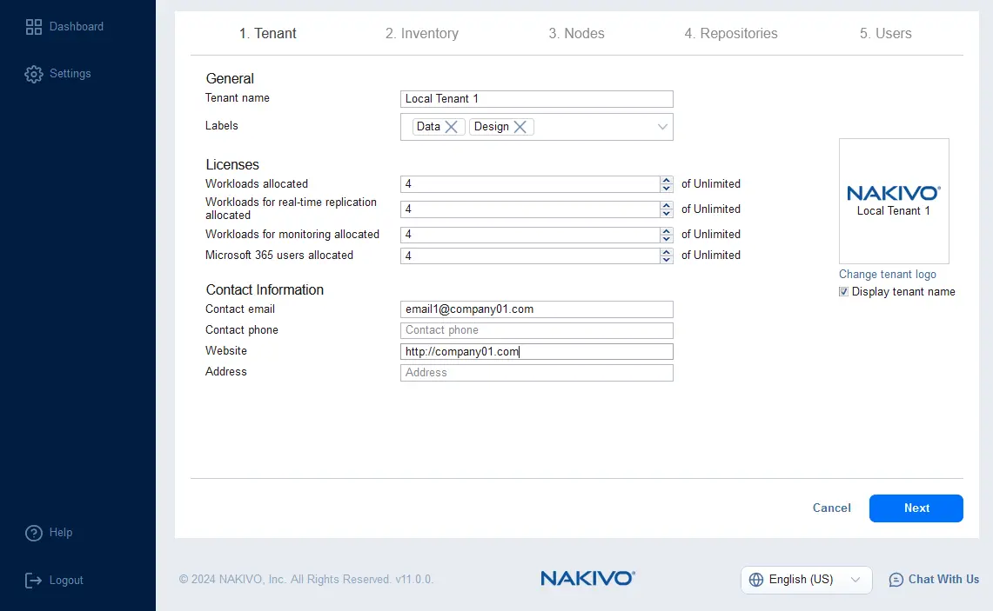This screenshot has width=993, height=611.
Task: Click the Cancel button
Action: (x=831, y=508)
